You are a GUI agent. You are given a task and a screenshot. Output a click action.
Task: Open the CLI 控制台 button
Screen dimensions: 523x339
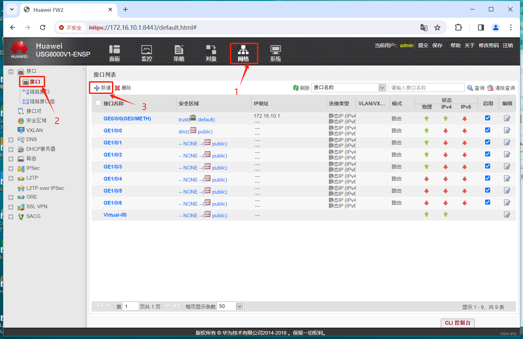(x=457, y=323)
